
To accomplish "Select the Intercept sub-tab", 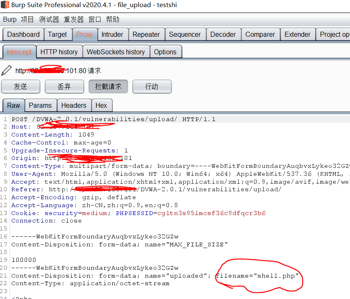I will (x=19, y=52).
